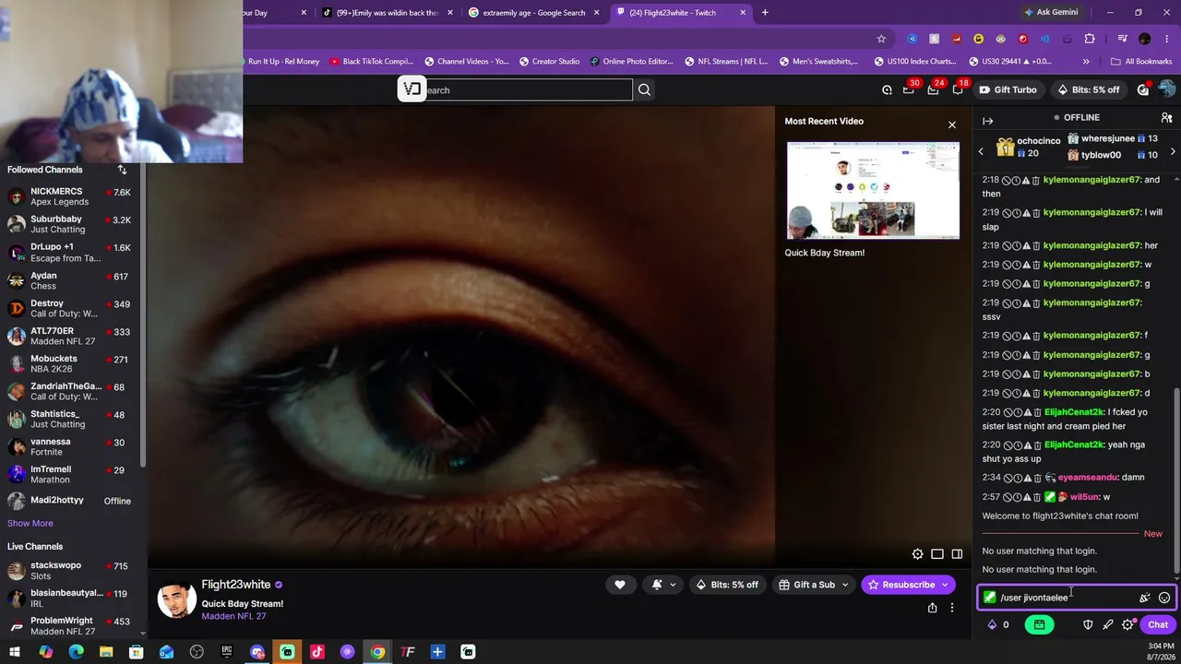The width and height of the screenshot is (1181, 664).
Task: Open notification bell dropdown for Flight23white
Action: (x=663, y=585)
